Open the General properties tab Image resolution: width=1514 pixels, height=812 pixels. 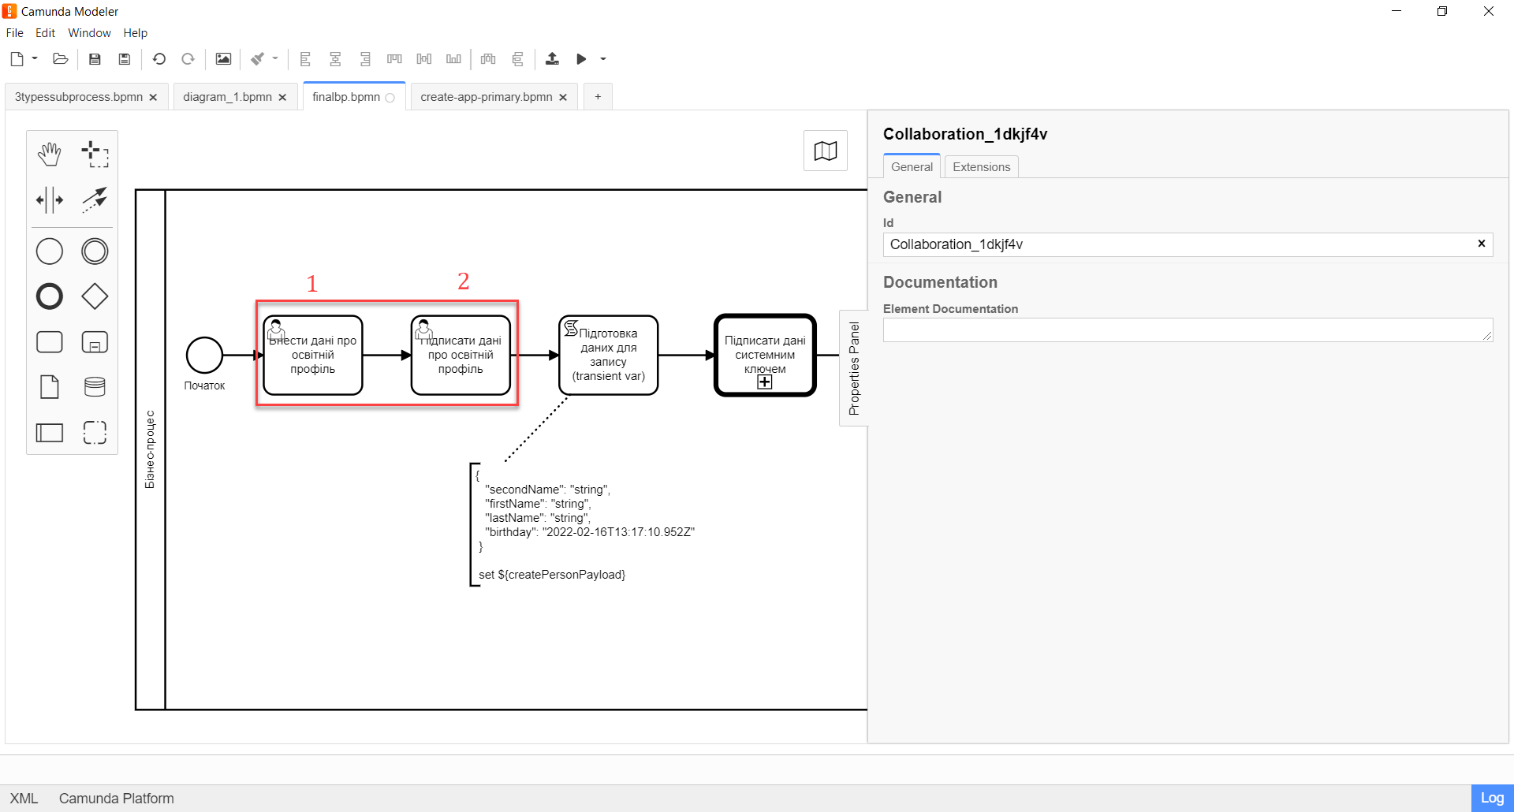pos(912,167)
